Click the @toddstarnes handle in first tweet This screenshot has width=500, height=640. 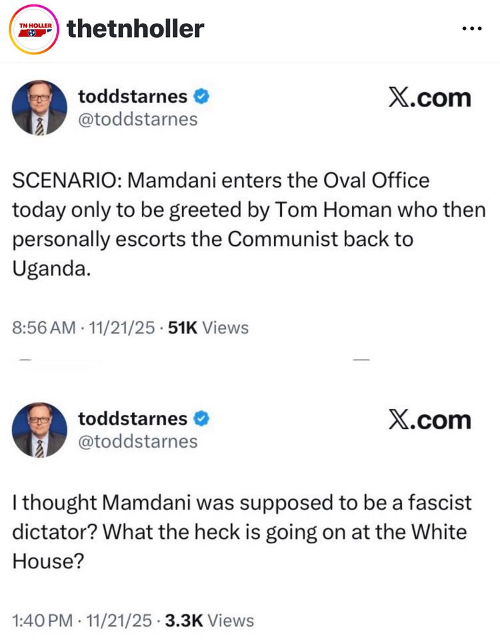[138, 119]
